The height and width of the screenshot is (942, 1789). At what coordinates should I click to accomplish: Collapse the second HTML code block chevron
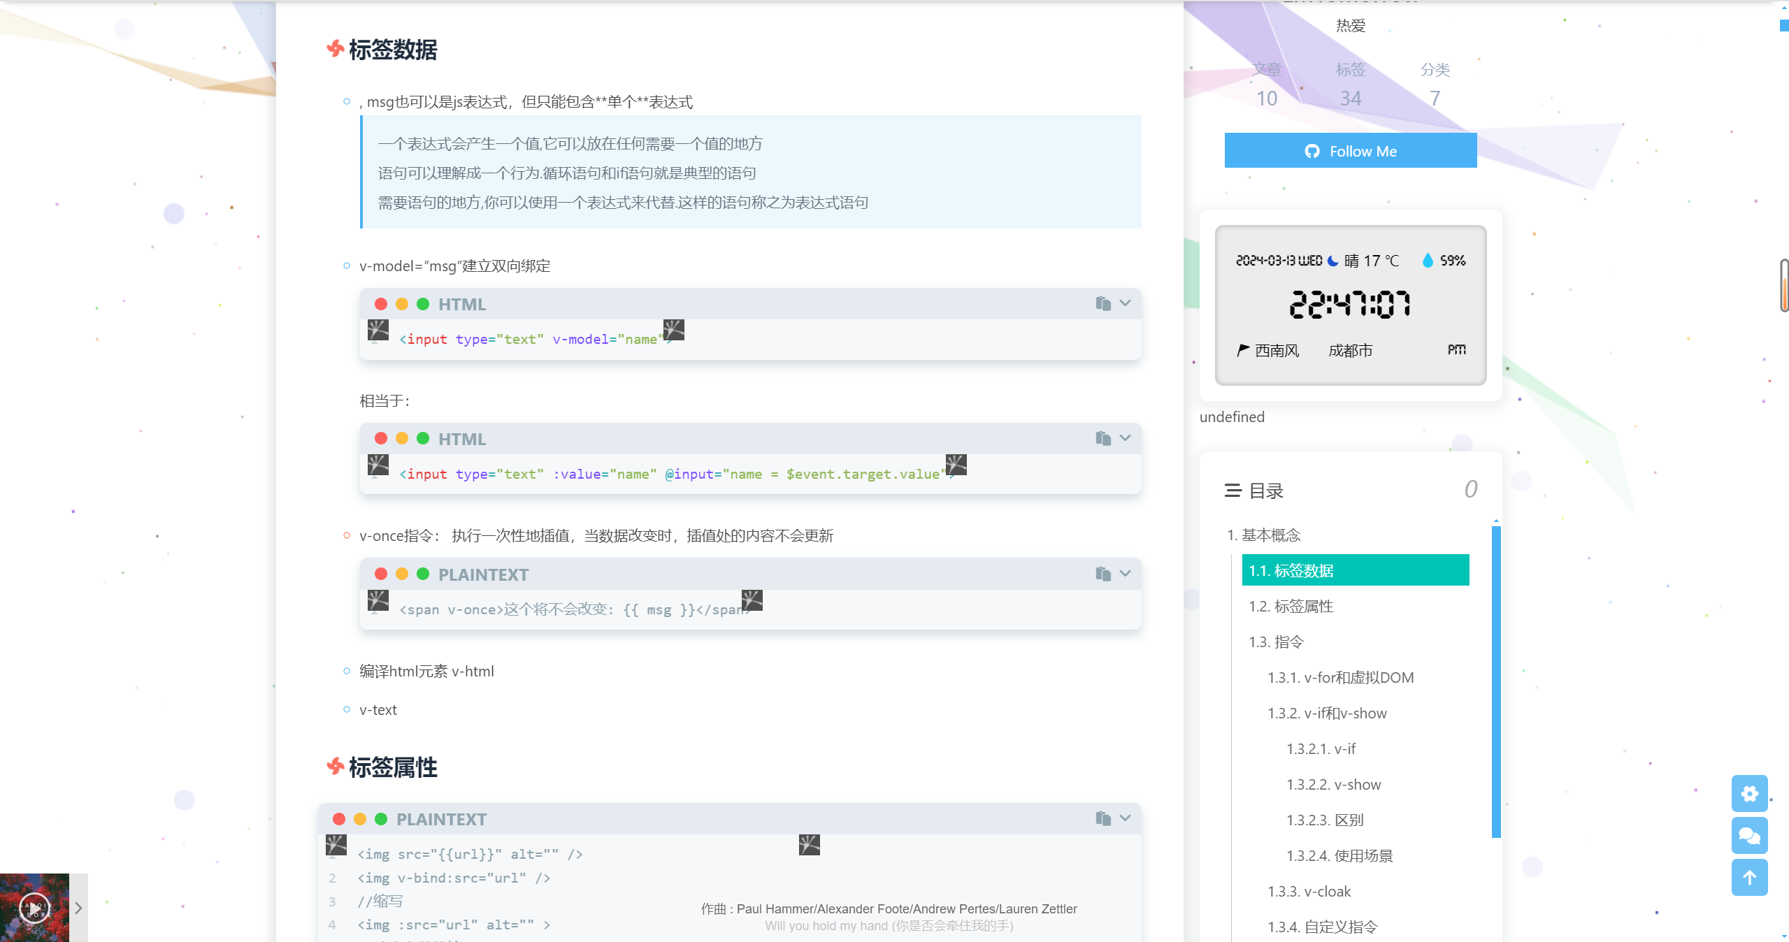coord(1126,438)
